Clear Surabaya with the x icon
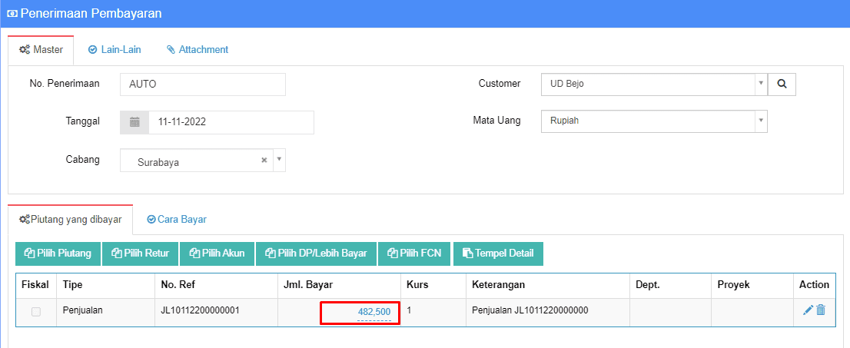This screenshot has height=348, width=850. pos(264,161)
